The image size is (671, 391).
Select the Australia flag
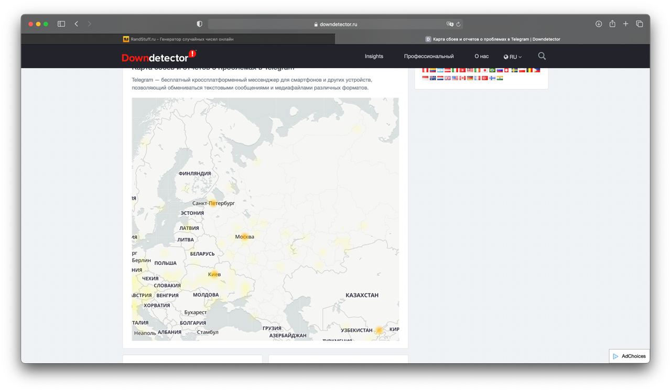point(433,78)
